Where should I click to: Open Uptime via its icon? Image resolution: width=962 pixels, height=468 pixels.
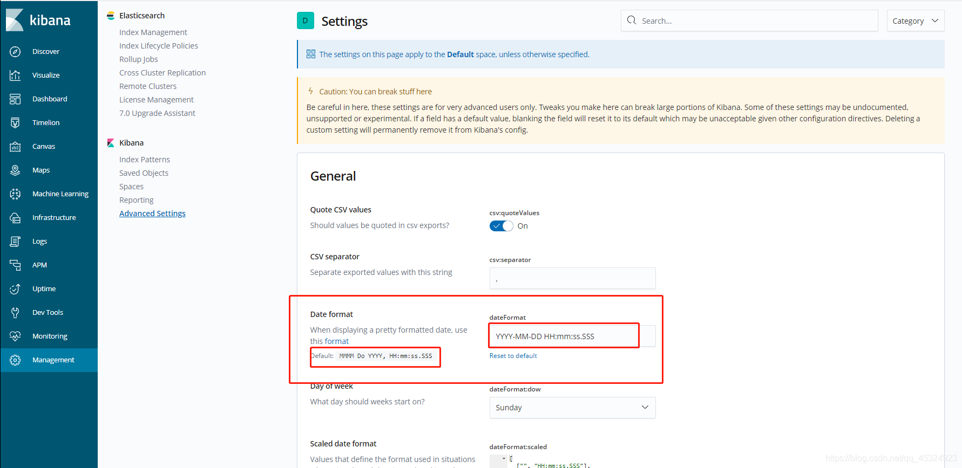click(x=15, y=289)
